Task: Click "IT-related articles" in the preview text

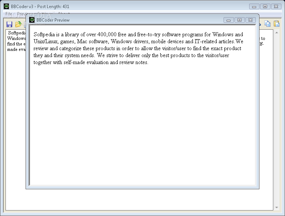Action: point(214,41)
